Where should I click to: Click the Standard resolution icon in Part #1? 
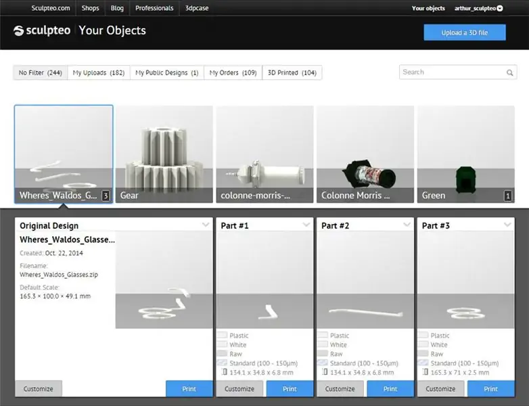point(222,363)
